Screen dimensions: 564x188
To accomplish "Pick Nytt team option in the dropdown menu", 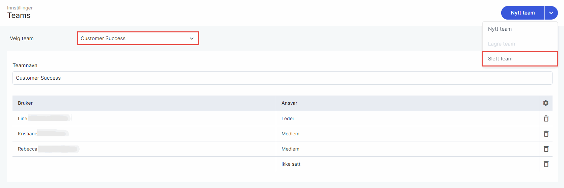I will (x=500, y=29).
